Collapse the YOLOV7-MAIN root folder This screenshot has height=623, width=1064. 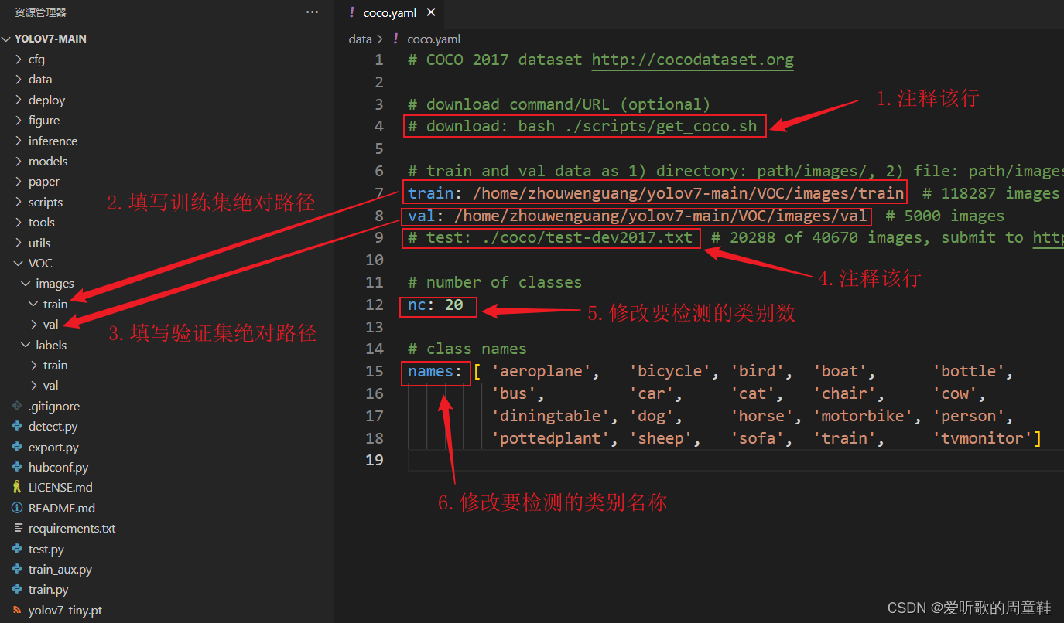[7, 39]
